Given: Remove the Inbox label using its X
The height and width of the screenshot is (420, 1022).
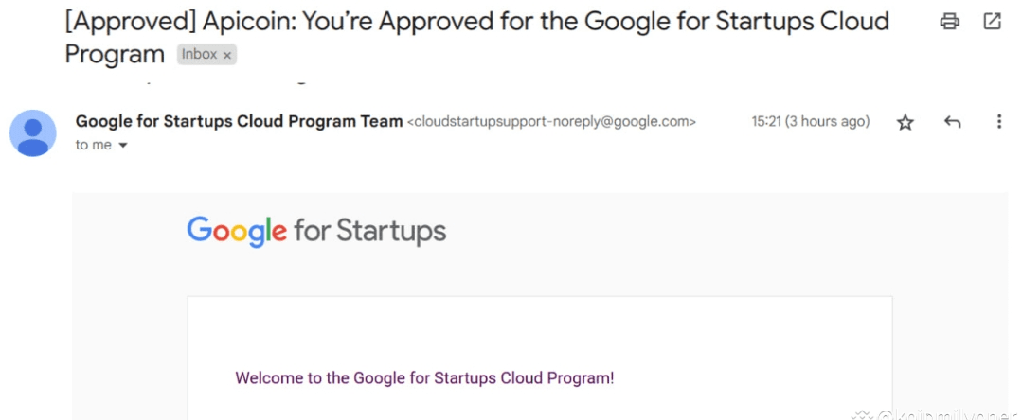Looking at the screenshot, I should pyautogui.click(x=227, y=55).
